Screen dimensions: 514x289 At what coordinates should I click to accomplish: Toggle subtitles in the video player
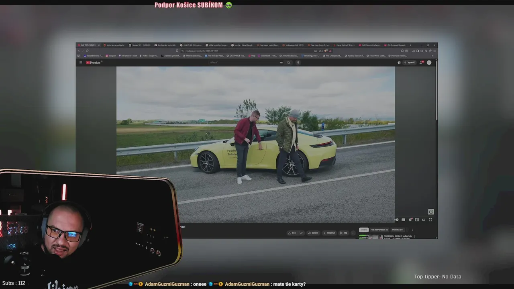click(403, 220)
